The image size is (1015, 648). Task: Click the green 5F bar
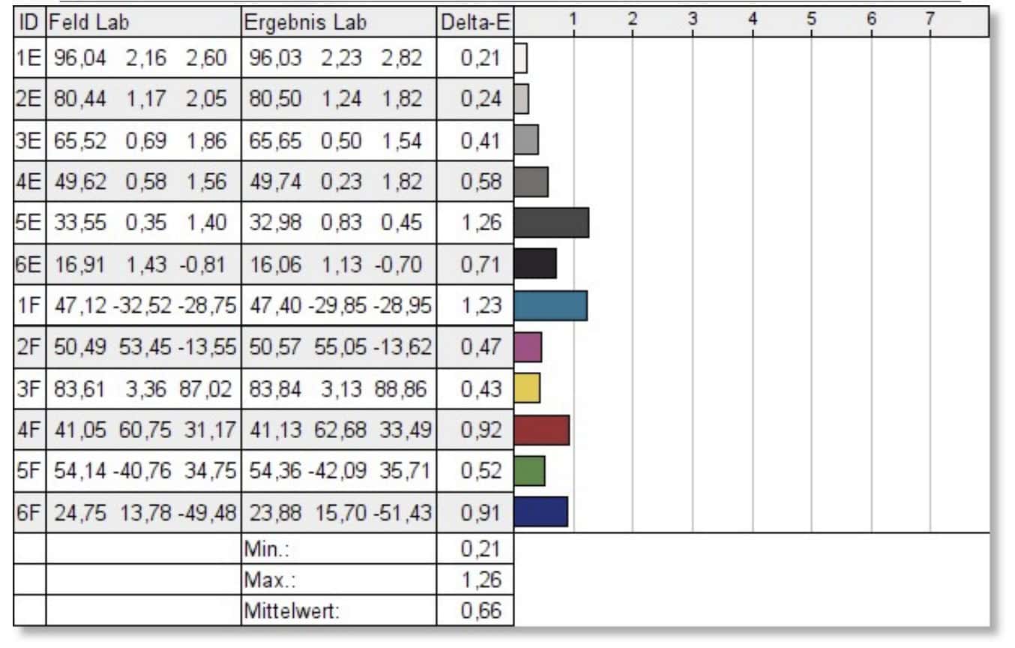coord(530,470)
